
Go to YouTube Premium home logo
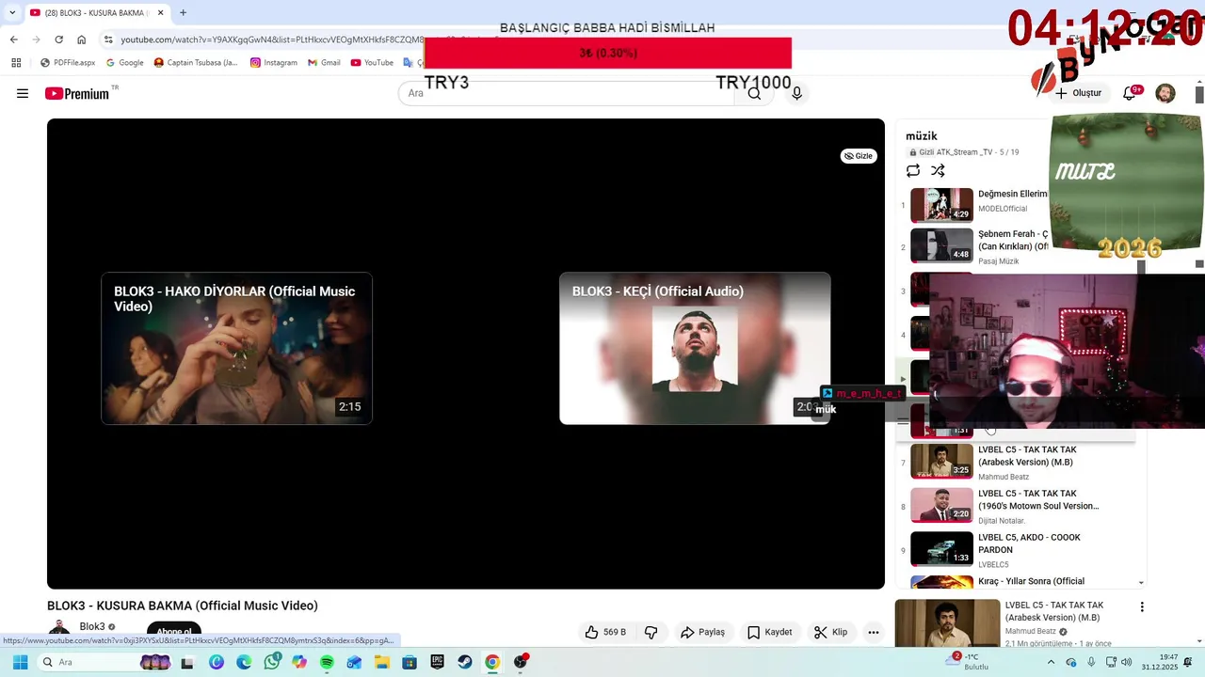click(77, 93)
